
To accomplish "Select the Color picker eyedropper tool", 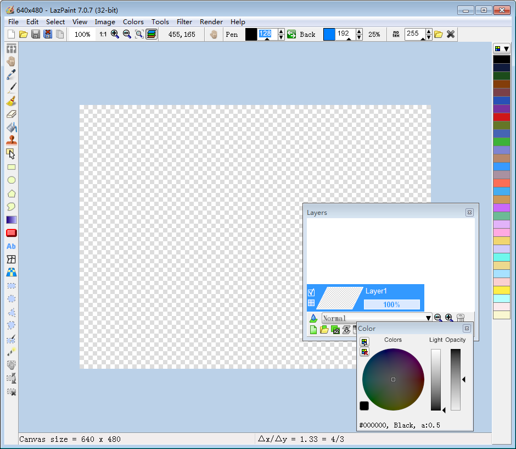I will (x=11, y=74).
